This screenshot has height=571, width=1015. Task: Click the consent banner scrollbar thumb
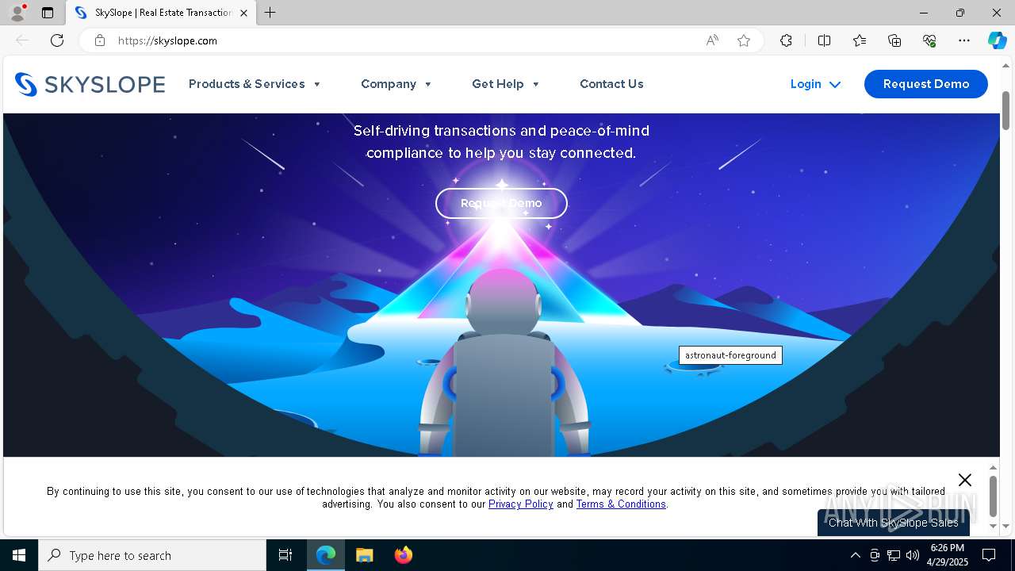click(x=993, y=496)
